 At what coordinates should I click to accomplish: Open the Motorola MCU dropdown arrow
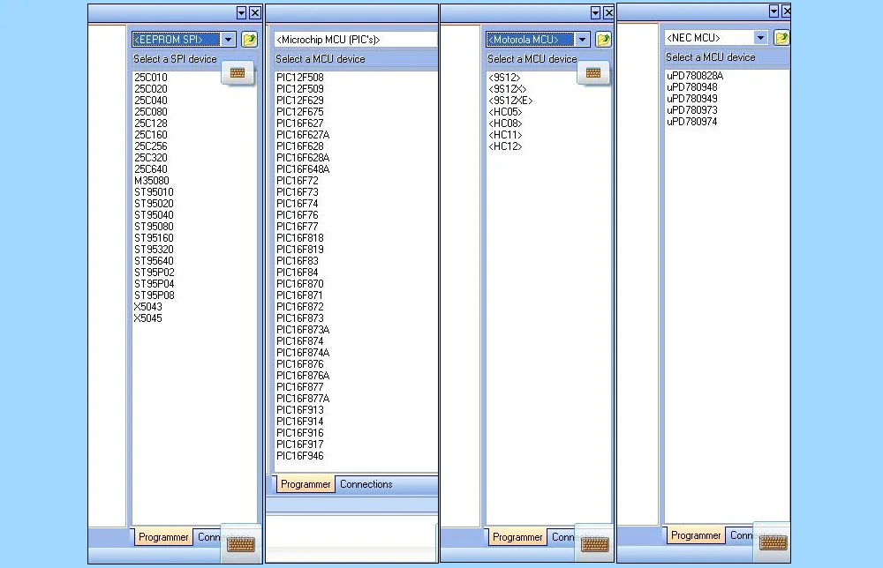(x=582, y=40)
